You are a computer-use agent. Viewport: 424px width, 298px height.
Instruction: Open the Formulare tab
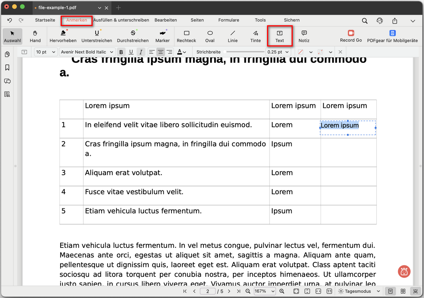(x=229, y=20)
